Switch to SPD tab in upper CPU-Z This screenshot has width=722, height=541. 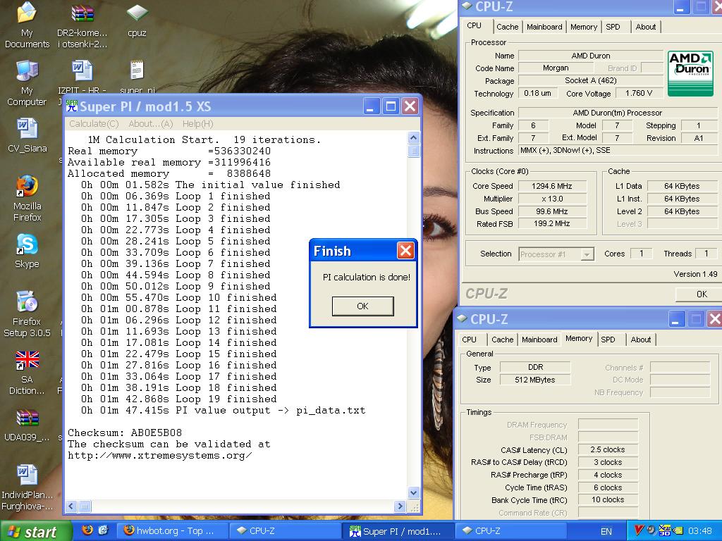[x=613, y=27]
